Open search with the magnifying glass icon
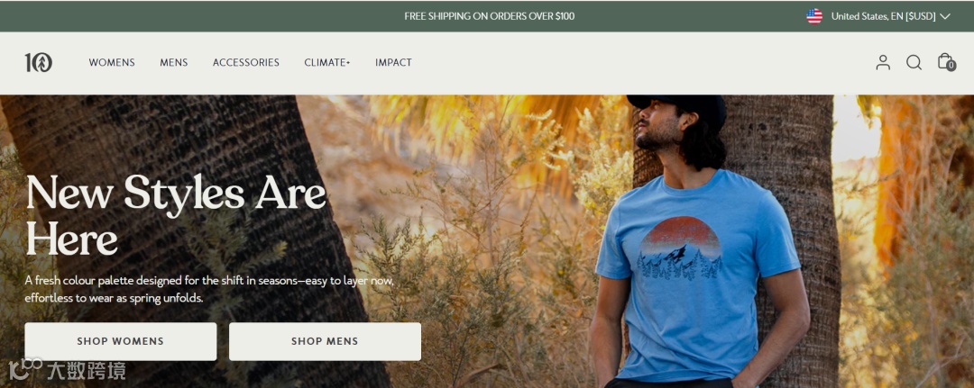This screenshot has width=974, height=388. [914, 62]
